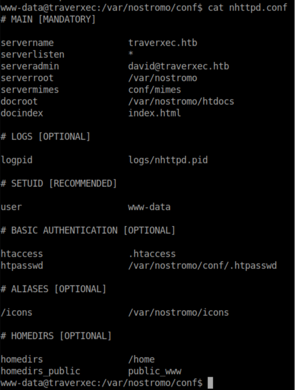Click the 'public_www' homedirs_public value

(x=155, y=371)
